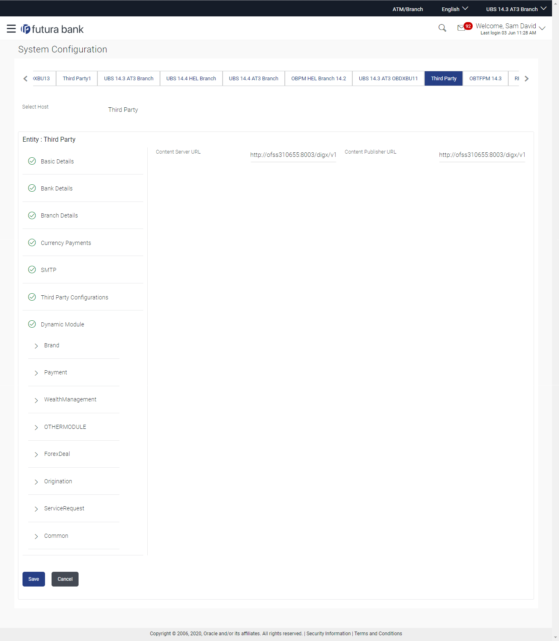Click the Bank Details checkmark icon
This screenshot has width=559, height=641.
point(32,188)
